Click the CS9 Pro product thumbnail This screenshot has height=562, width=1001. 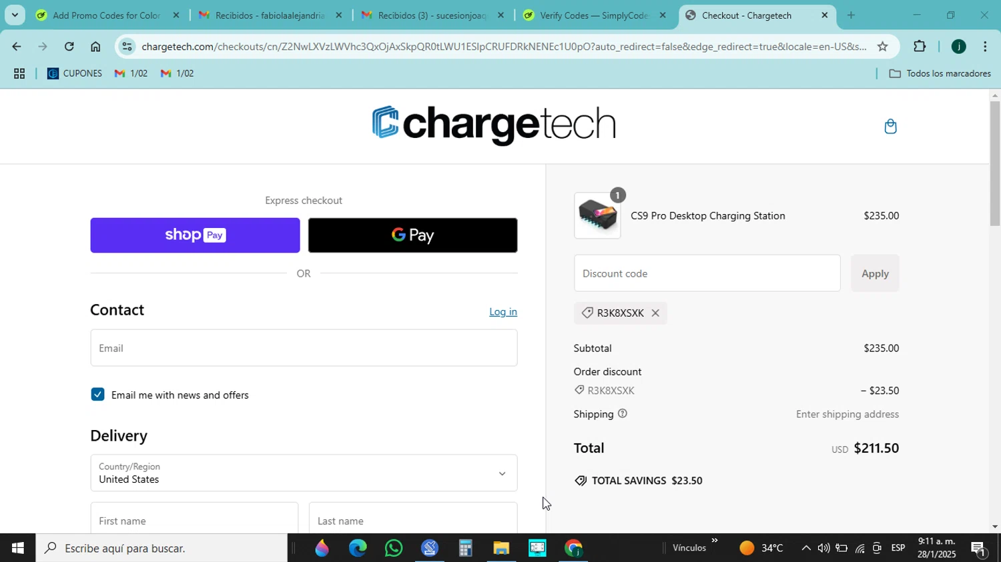click(x=597, y=216)
